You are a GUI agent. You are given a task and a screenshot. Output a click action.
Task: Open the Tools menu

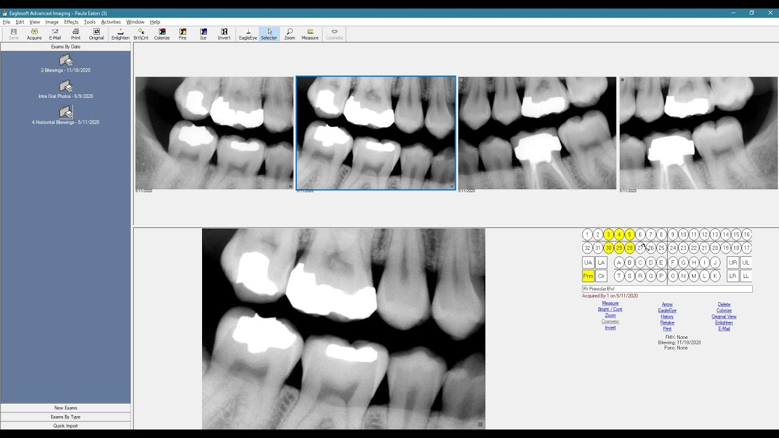click(x=89, y=22)
